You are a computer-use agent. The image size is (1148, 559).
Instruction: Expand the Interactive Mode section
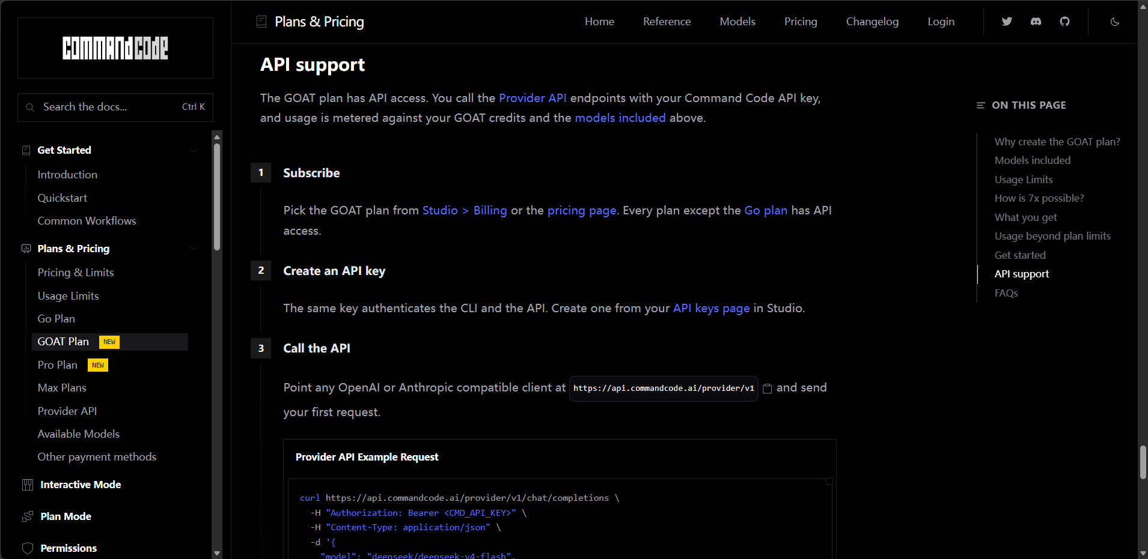pos(81,485)
